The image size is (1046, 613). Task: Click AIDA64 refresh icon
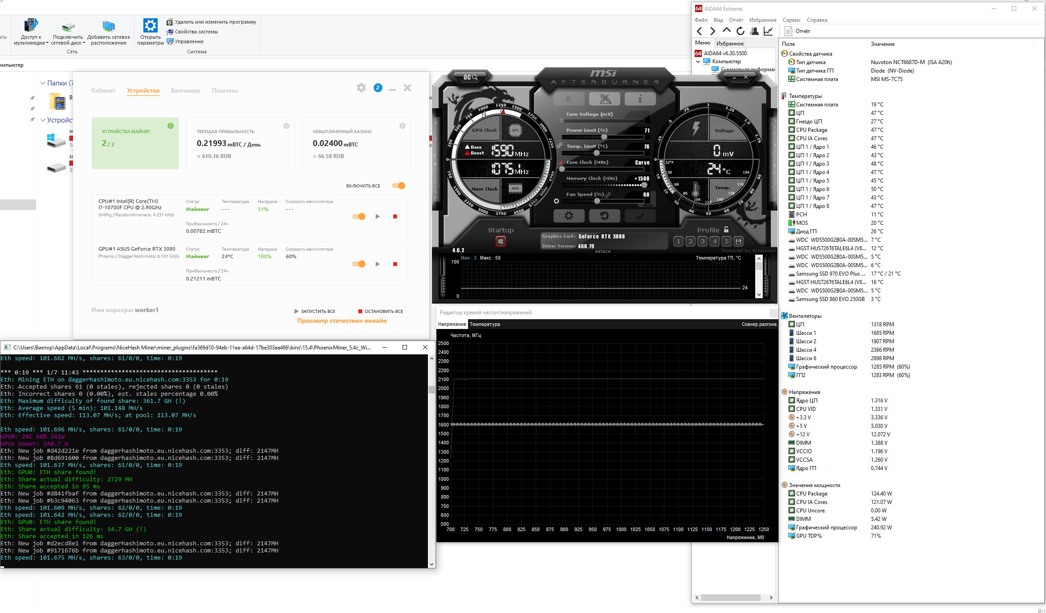(740, 31)
